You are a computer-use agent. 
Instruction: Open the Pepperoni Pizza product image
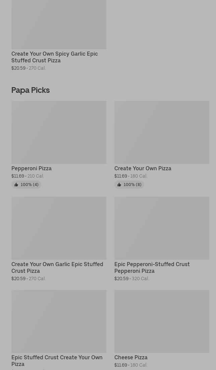pyautogui.click(x=59, y=132)
